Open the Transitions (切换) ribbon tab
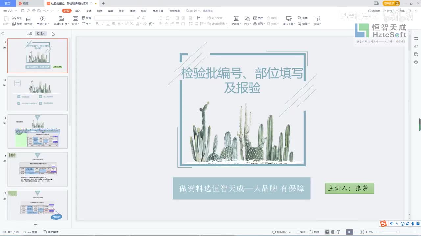This screenshot has width=421, height=236. [x=100, y=11]
